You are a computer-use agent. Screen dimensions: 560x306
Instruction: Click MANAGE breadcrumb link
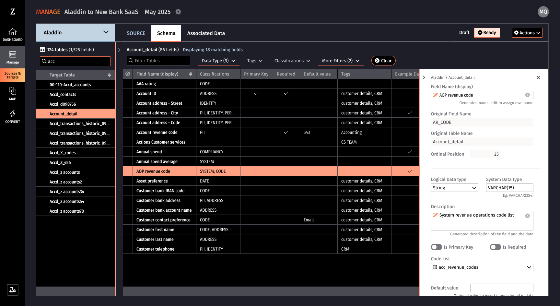tap(48, 12)
